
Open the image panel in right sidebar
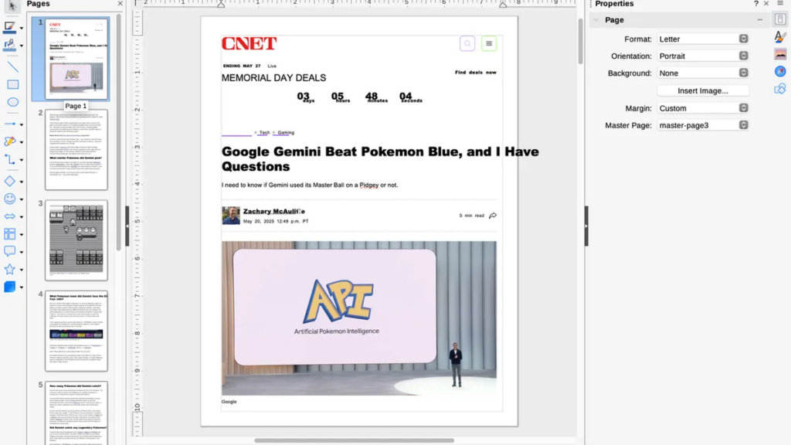point(779,52)
